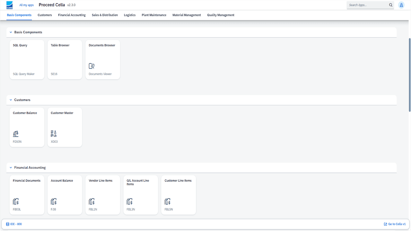
Task: Click the IDE - 800 system button
Action: pyautogui.click(x=14, y=224)
